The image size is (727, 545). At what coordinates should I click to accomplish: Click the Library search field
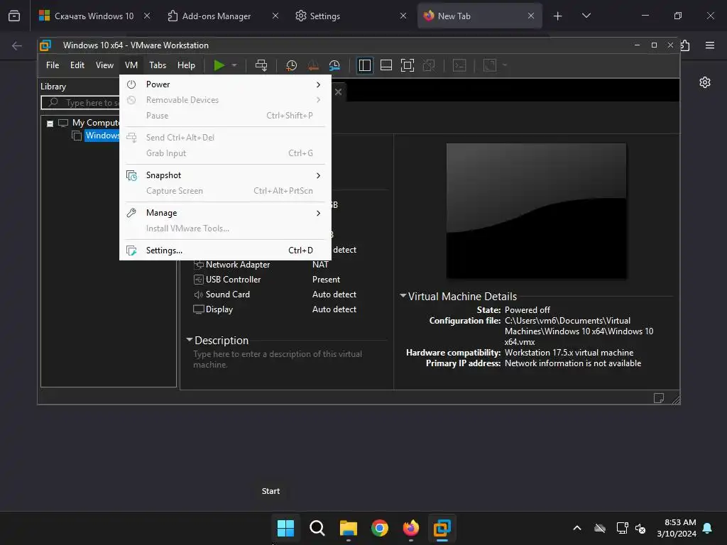pos(81,102)
